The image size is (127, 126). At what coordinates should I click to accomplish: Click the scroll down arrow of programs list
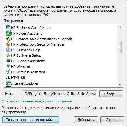[x=120, y=85]
